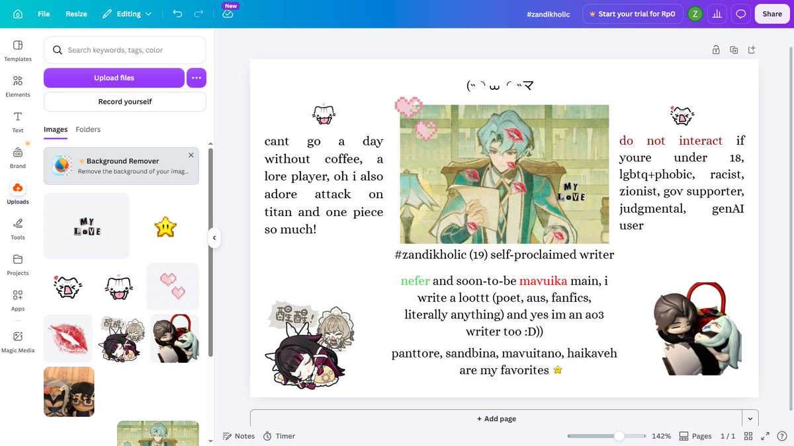794x446 pixels.
Task: Open the Tools panel
Action: 18,229
